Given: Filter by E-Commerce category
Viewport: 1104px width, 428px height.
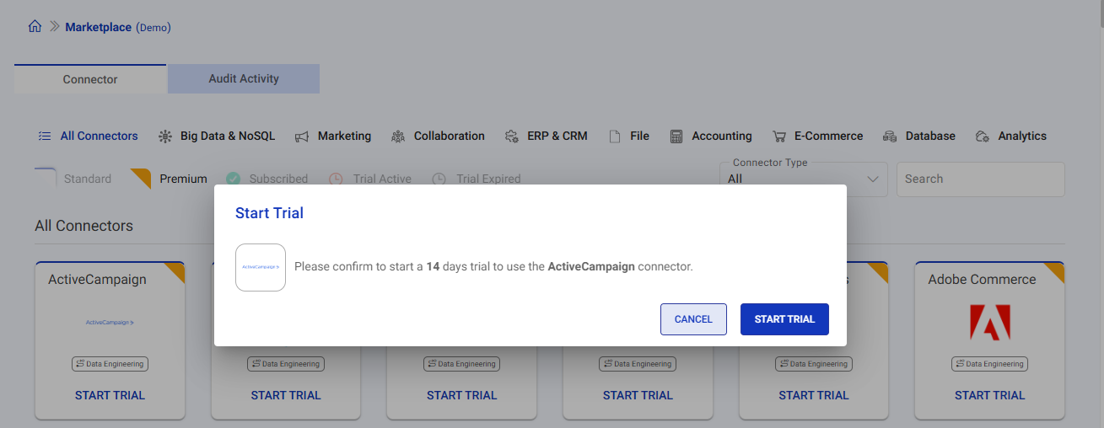Looking at the screenshot, I should [x=818, y=136].
